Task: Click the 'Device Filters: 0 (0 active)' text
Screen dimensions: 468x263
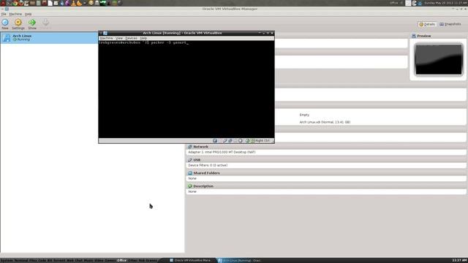Action: click(208, 165)
